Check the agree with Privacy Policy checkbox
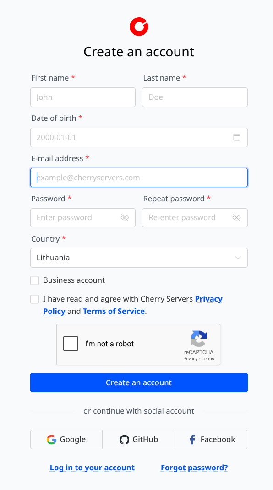Screen dimensions: 273x490 pos(35,299)
